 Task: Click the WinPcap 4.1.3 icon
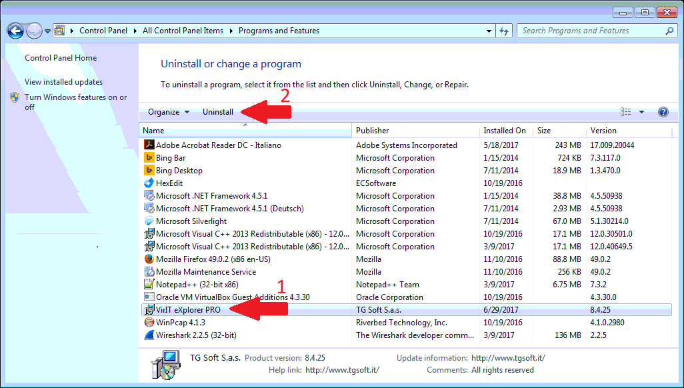(x=149, y=322)
